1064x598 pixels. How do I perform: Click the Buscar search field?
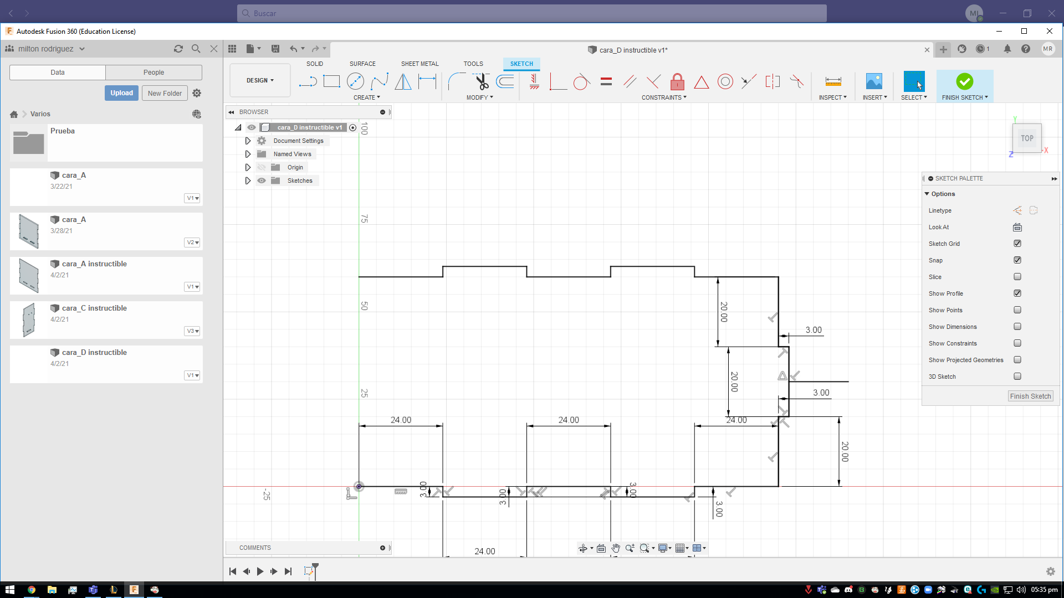[x=532, y=13]
